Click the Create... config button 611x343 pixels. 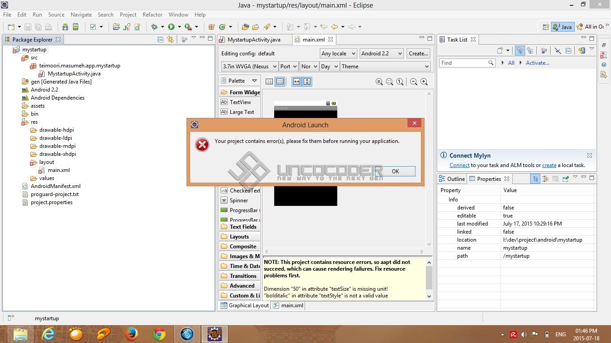[x=419, y=54]
